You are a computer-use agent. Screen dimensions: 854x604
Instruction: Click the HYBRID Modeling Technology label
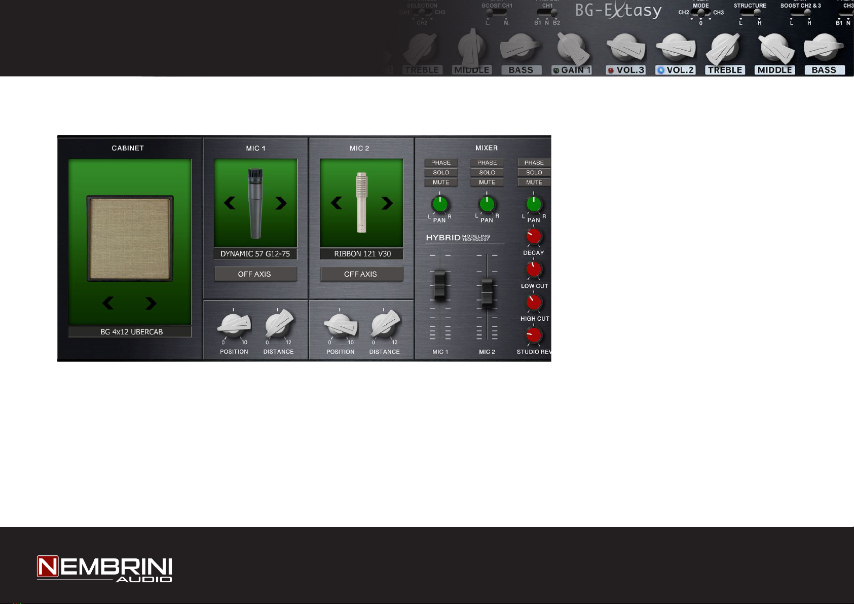click(x=458, y=237)
